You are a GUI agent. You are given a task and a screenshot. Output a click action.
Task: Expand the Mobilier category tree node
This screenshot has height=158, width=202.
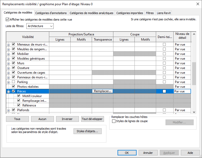click(9, 54)
